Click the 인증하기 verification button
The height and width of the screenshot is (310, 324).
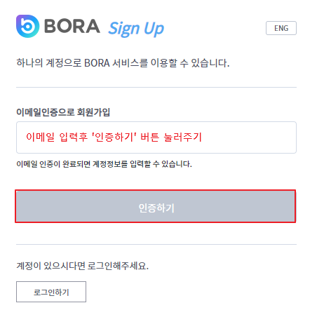click(156, 206)
